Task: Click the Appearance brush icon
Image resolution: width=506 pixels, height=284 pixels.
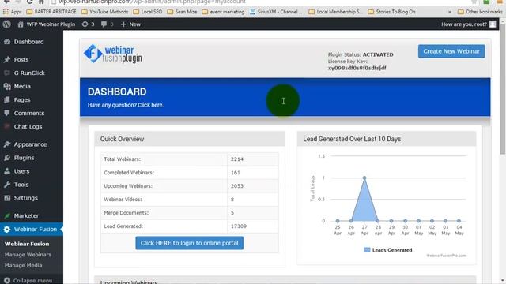Action: 7,144
